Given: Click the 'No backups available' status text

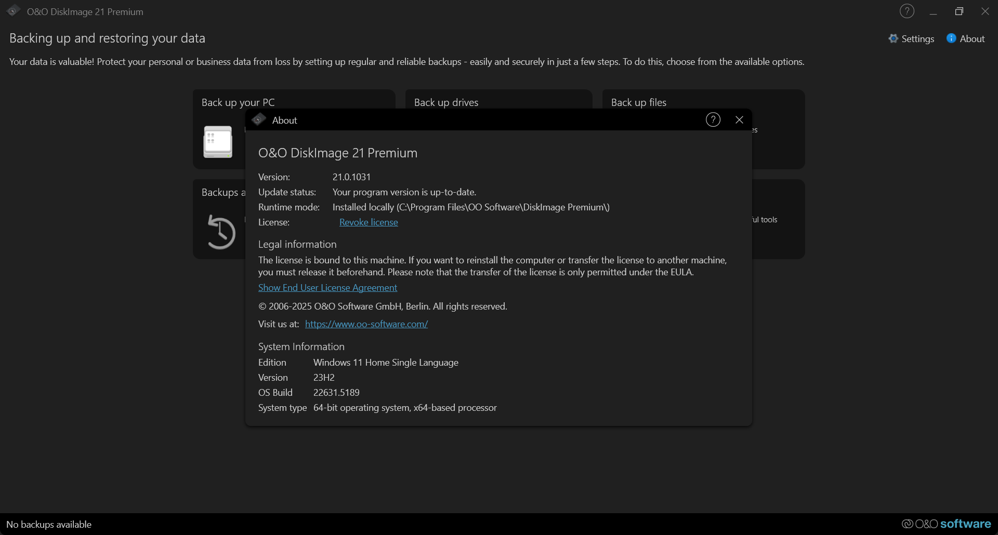Looking at the screenshot, I should [x=49, y=524].
